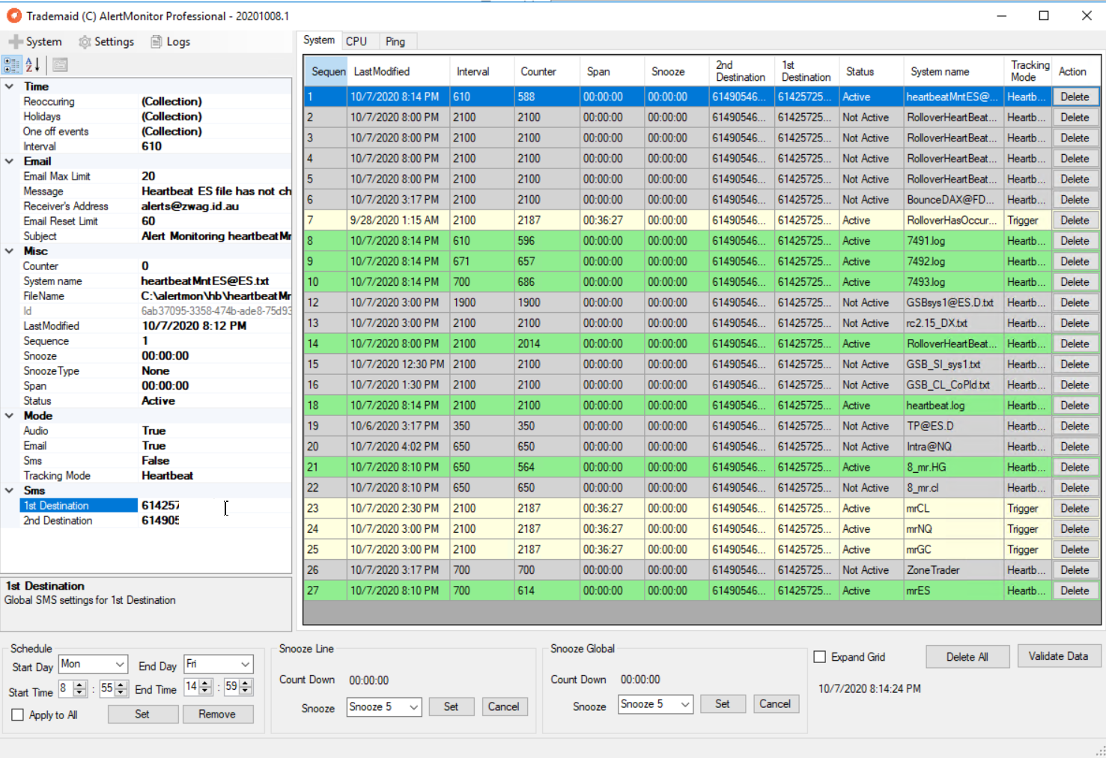1106x758 pixels.
Task: Click the Validate Data button
Action: pyautogui.click(x=1057, y=656)
